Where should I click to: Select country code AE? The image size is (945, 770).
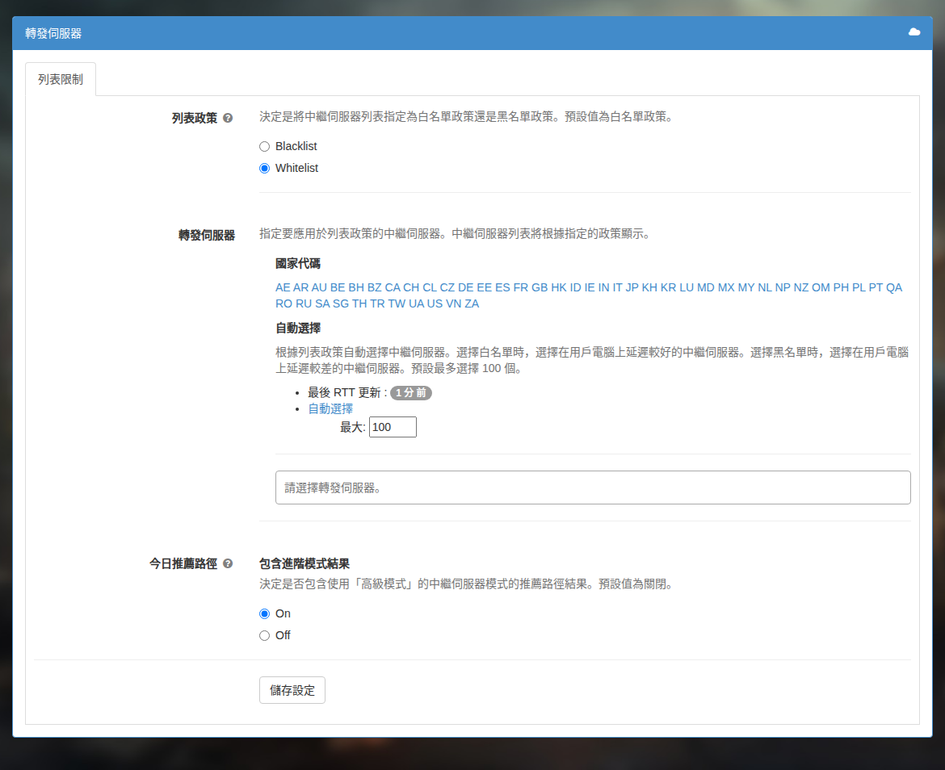point(283,287)
